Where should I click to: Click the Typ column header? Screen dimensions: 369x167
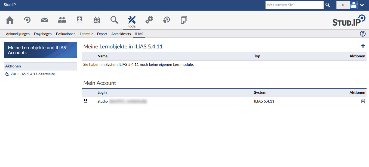point(257,56)
